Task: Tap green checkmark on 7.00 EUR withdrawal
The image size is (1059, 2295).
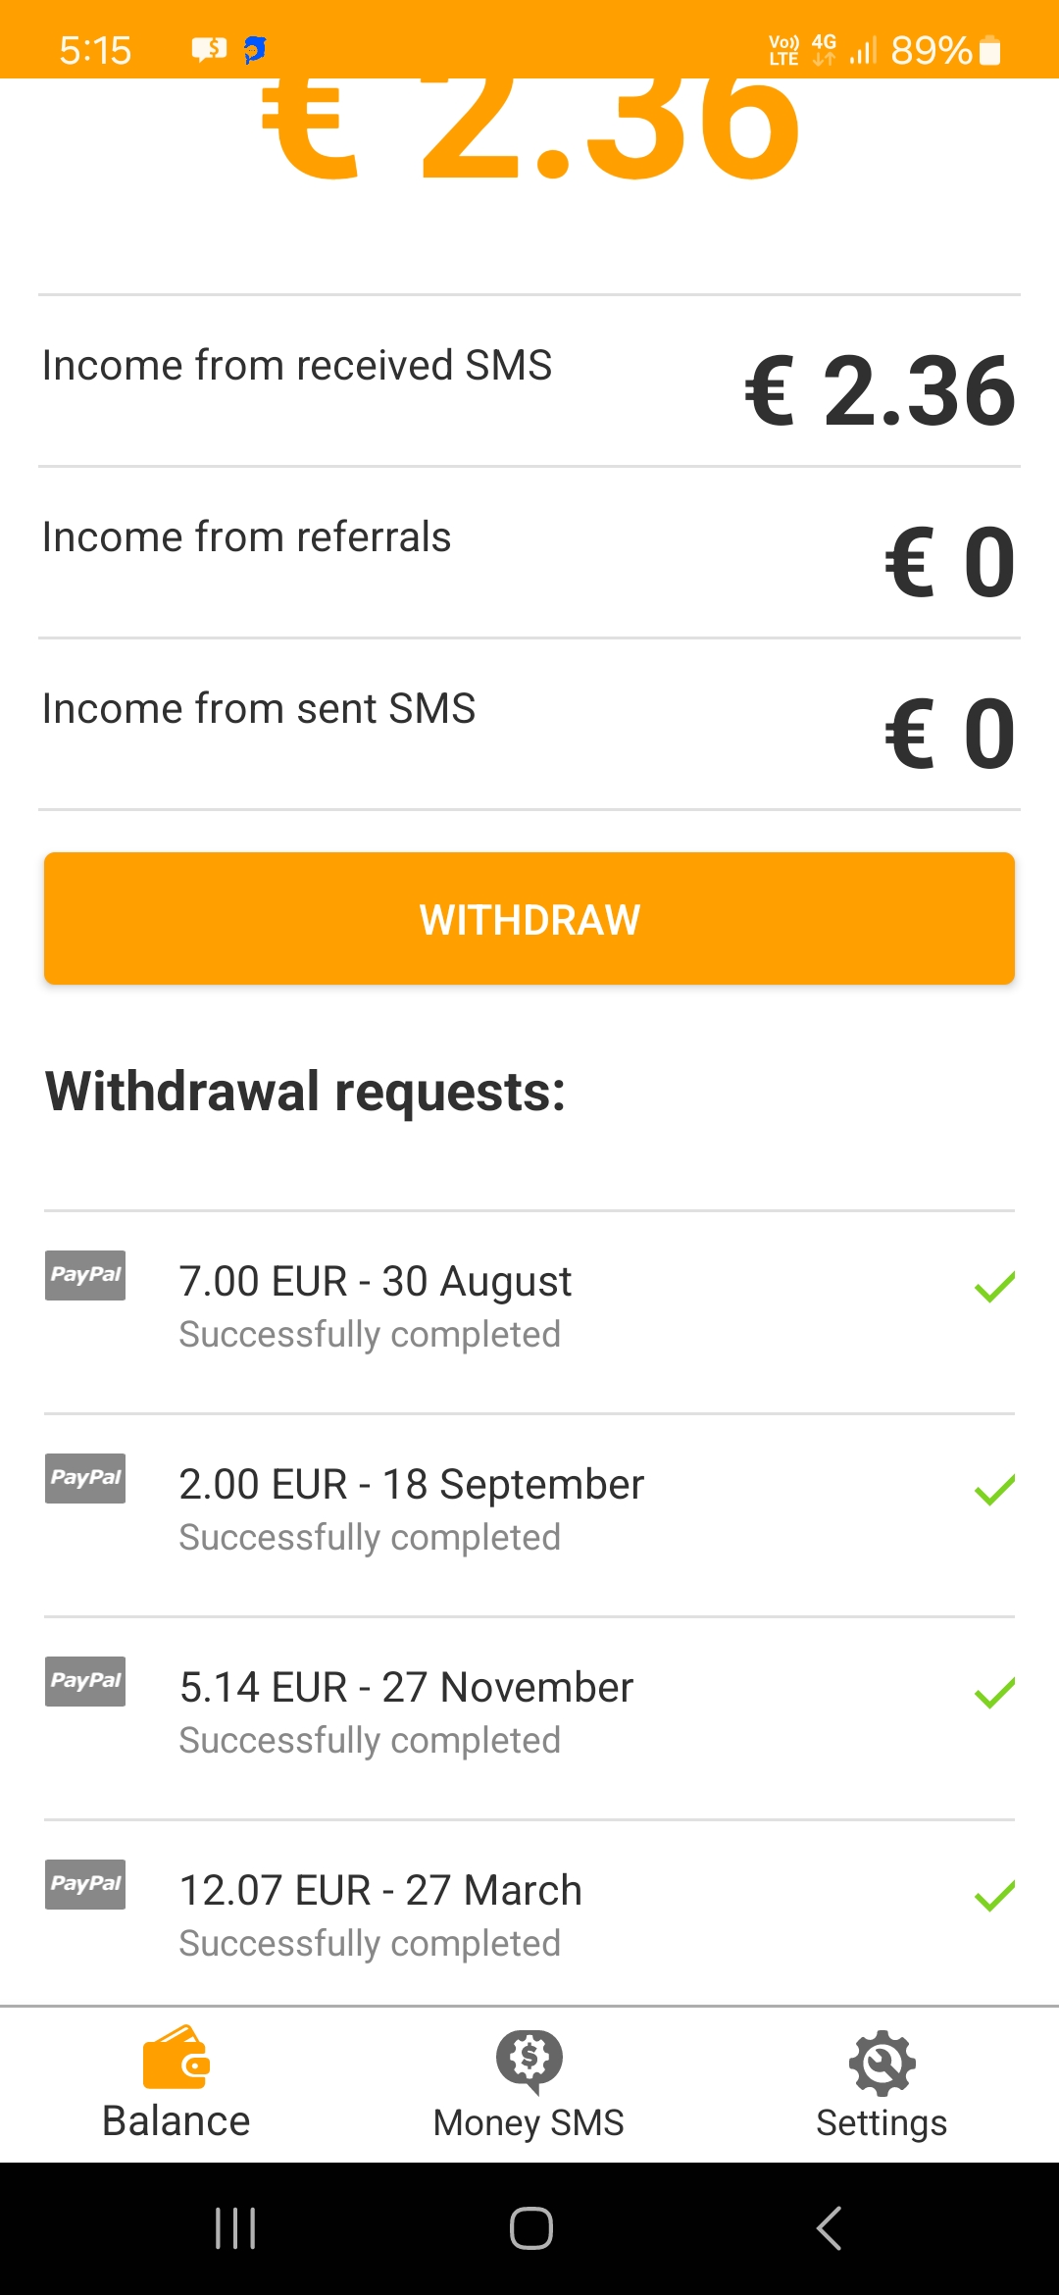Action: (994, 1287)
